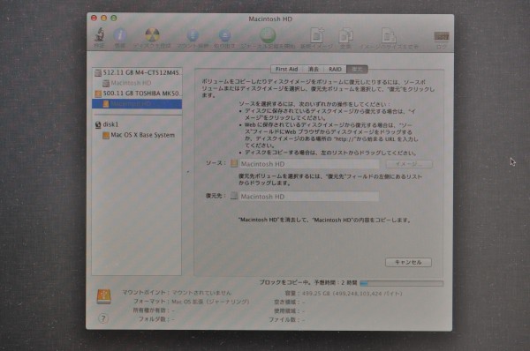The width and height of the screenshot is (530, 351).
Task: Click the capacity value 499.25 GB text
Action: coord(352,294)
